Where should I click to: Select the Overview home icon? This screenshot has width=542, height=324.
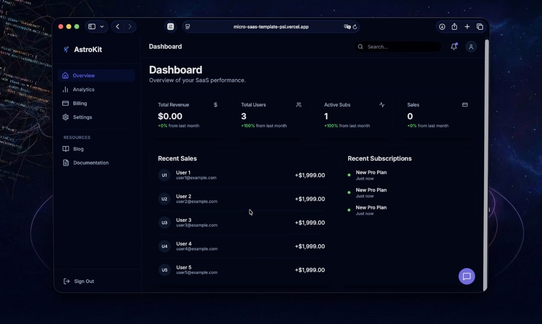click(x=65, y=75)
